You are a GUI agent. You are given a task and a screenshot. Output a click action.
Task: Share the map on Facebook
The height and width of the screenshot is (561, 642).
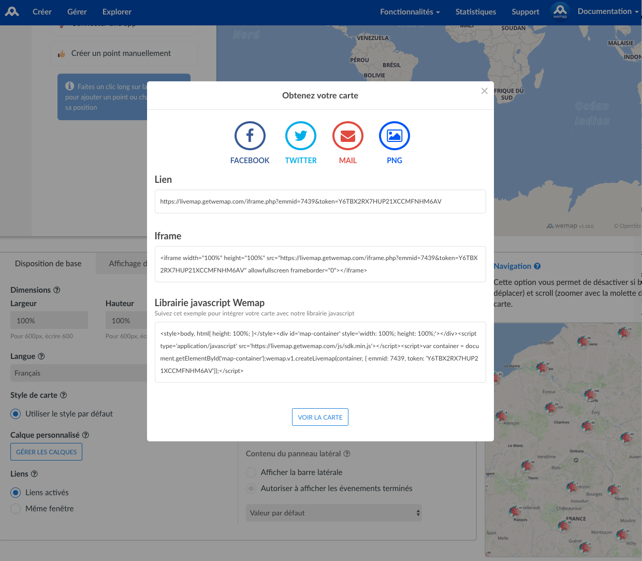tap(250, 136)
